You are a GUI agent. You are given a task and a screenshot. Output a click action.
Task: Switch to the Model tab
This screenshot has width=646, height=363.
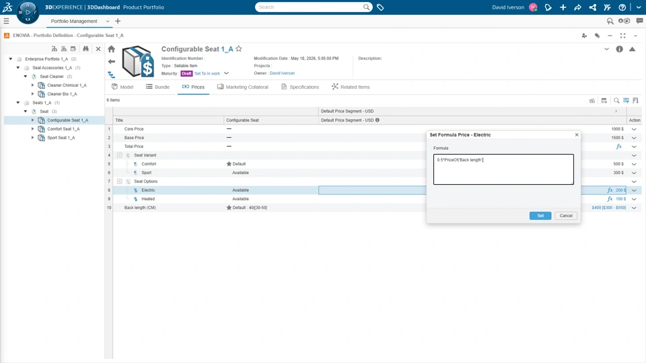point(122,87)
